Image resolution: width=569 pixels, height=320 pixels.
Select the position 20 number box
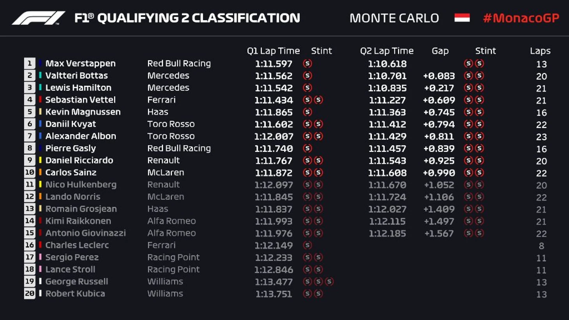pos(30,293)
